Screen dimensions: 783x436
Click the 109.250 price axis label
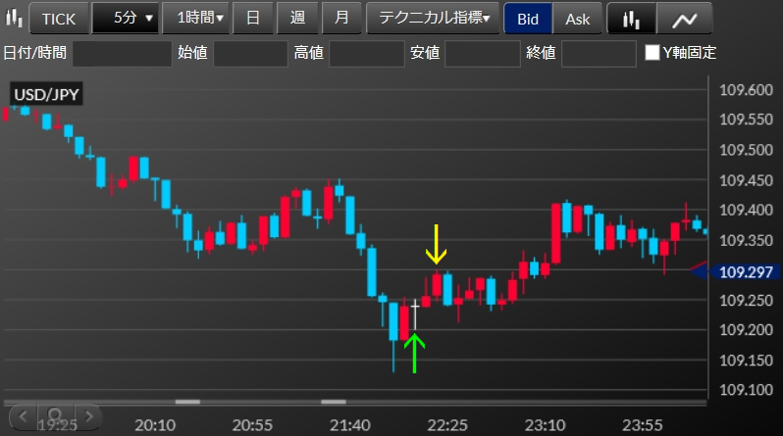[746, 301]
